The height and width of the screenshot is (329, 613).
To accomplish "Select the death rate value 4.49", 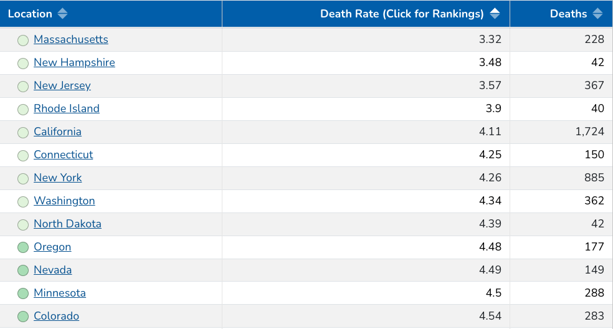I will (490, 270).
